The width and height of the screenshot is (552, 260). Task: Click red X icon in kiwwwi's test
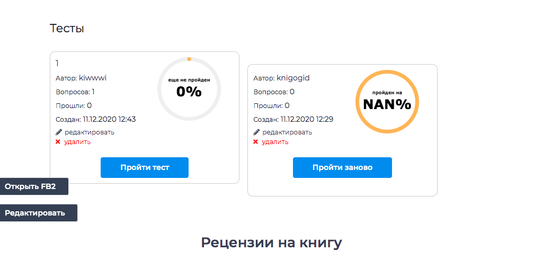58,141
